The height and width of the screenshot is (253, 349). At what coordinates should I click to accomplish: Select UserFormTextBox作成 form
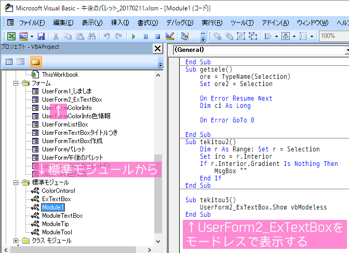72,141
